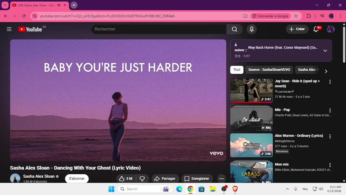Mute tab using the speaker icon
The height and width of the screenshot is (195, 346).
pos(59,5)
